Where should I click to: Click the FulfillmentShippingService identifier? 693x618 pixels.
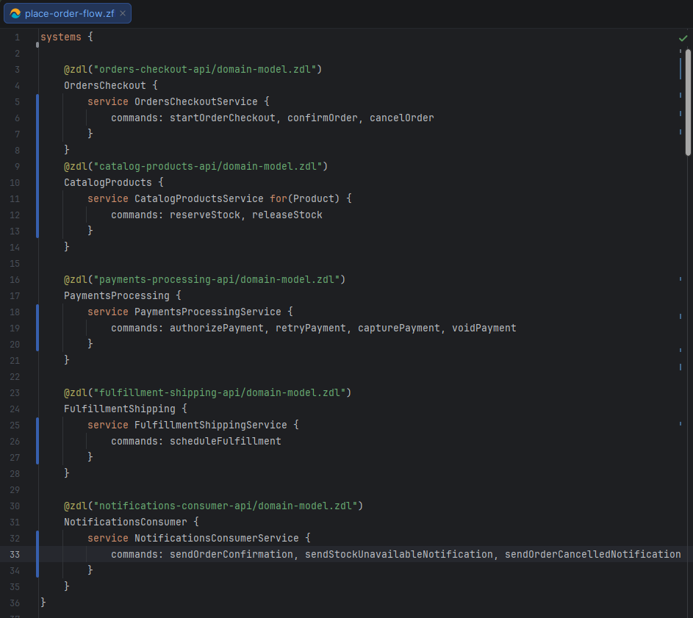coord(211,425)
